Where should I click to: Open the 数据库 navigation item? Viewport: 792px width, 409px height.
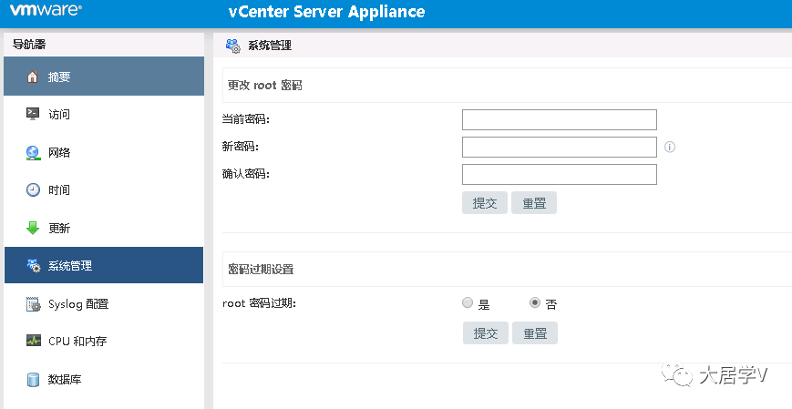(x=104, y=379)
